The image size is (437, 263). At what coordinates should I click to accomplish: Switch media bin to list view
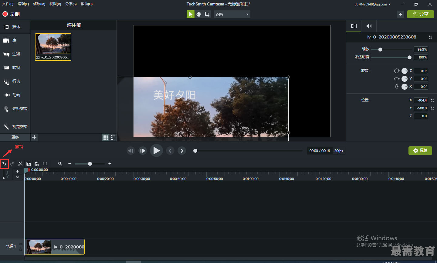coord(113,138)
